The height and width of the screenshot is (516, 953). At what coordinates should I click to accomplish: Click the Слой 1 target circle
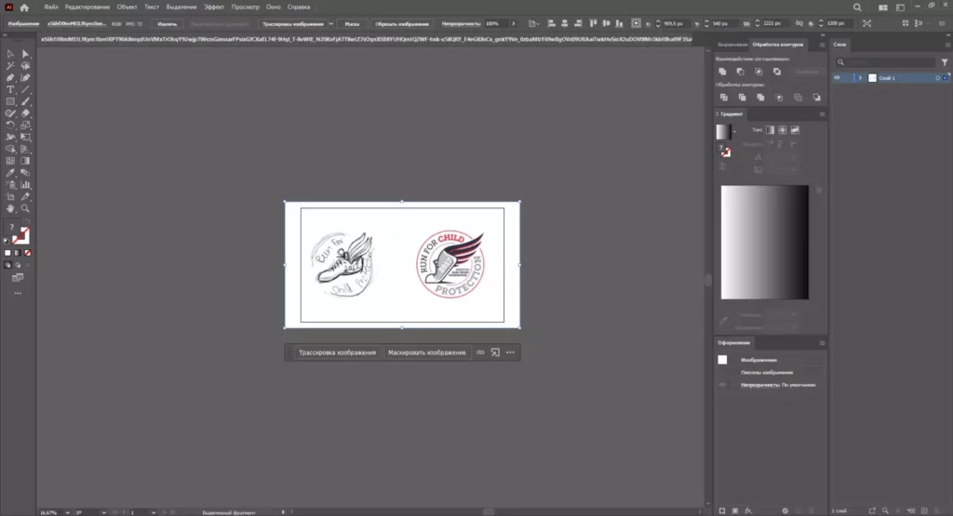tap(938, 78)
